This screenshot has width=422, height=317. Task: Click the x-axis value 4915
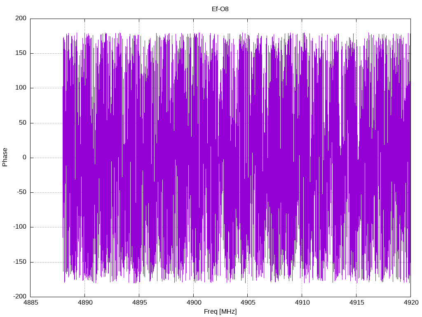pyautogui.click(x=356, y=303)
